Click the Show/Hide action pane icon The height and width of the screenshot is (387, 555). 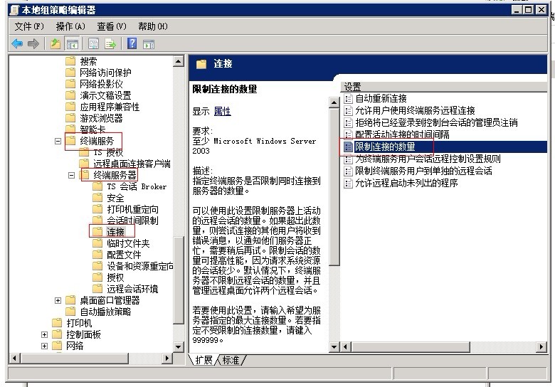pos(149,44)
